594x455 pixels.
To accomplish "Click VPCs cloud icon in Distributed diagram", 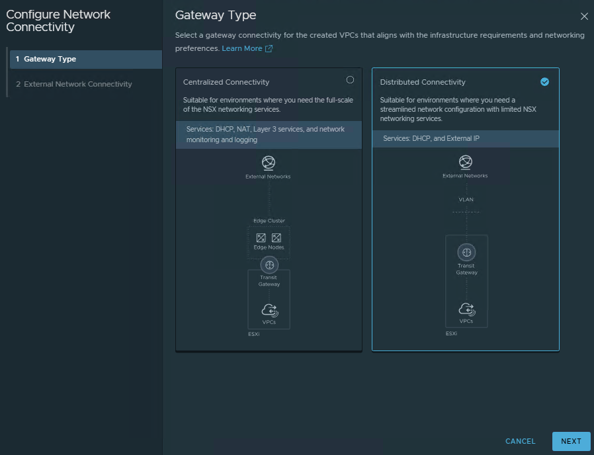I will pyautogui.click(x=466, y=309).
